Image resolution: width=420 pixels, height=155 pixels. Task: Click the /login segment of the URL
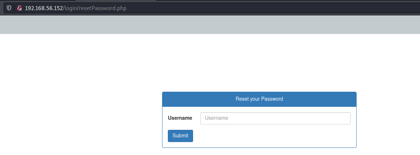coord(71,8)
